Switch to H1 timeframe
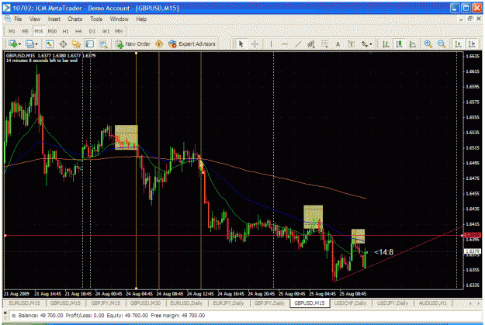Image resolution: width=485 pixels, height=325 pixels. coord(66,31)
